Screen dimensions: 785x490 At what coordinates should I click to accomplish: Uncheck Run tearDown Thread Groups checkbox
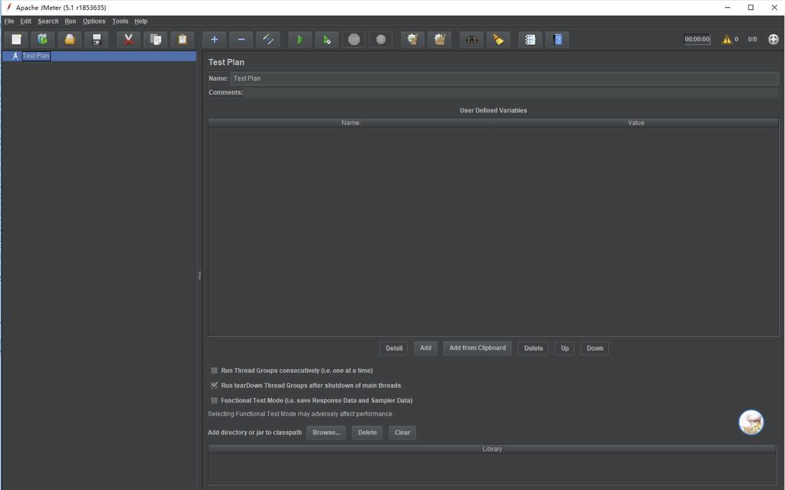pyautogui.click(x=215, y=385)
